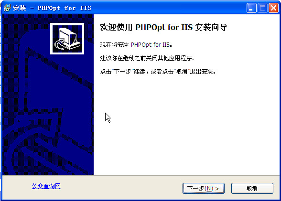Open the 公交查询网 hyperlink
This screenshot has width=281, height=201.
coord(46,186)
